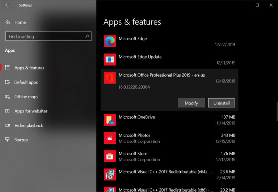Click the Find a setting search box
The height and width of the screenshot is (192, 278).
click(48, 36)
